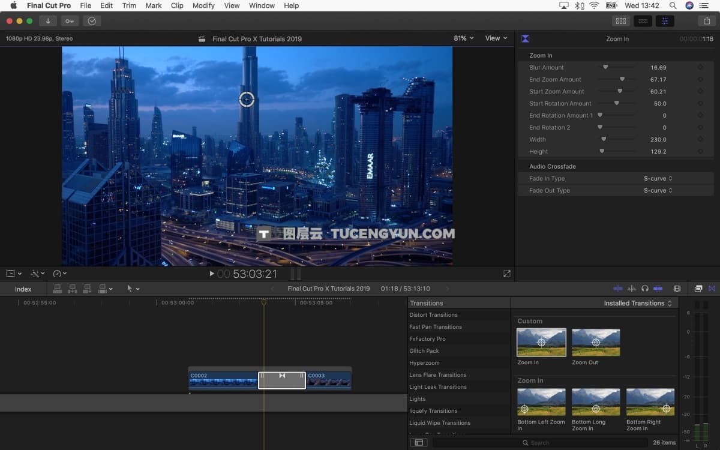The width and height of the screenshot is (720, 450).
Task: Select Lens Flare Transitions category
Action: 438,375
